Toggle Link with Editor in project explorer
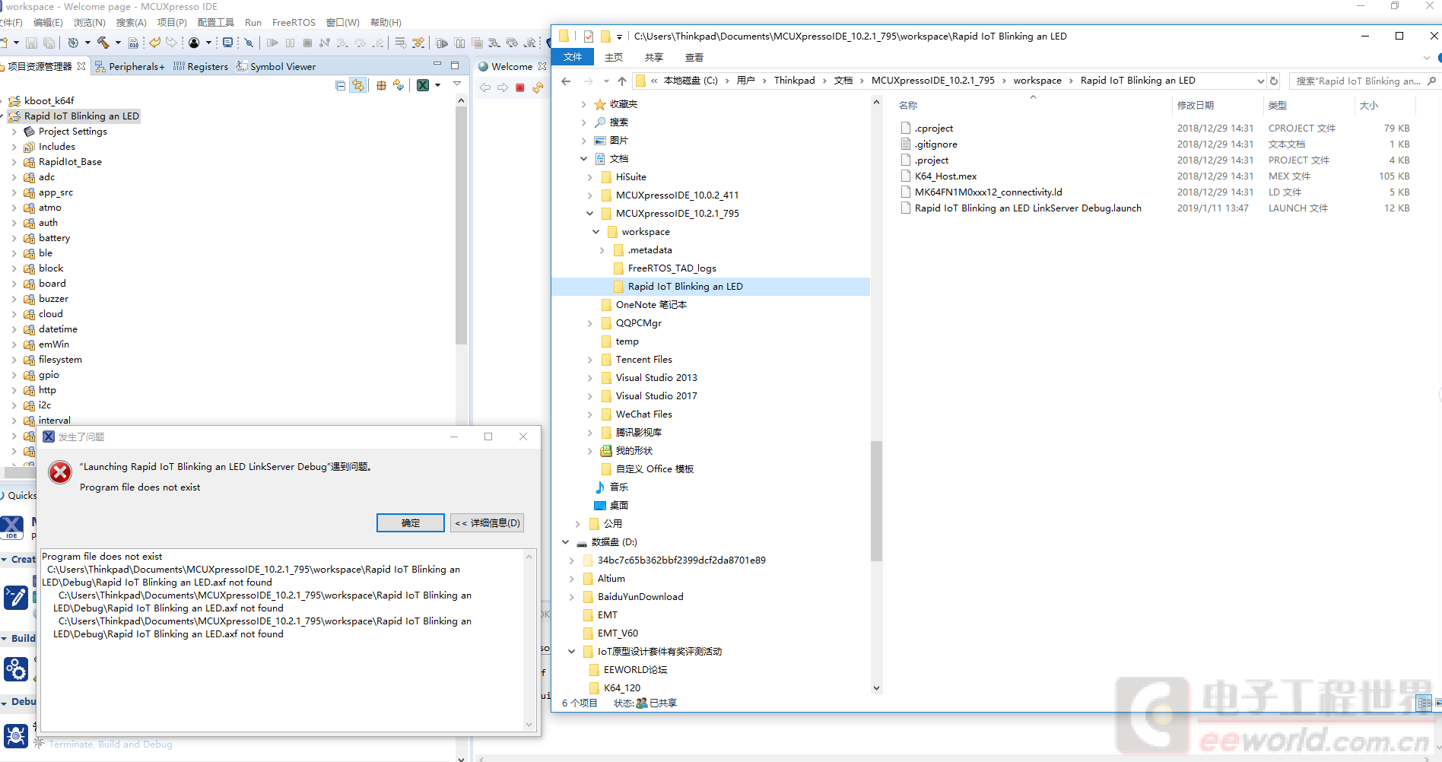 (357, 86)
